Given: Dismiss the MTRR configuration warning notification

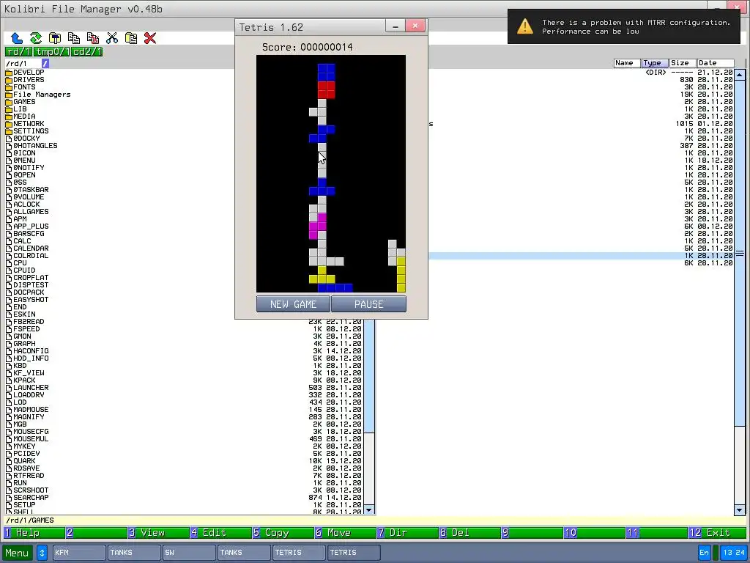Looking at the screenshot, I should point(624,27).
